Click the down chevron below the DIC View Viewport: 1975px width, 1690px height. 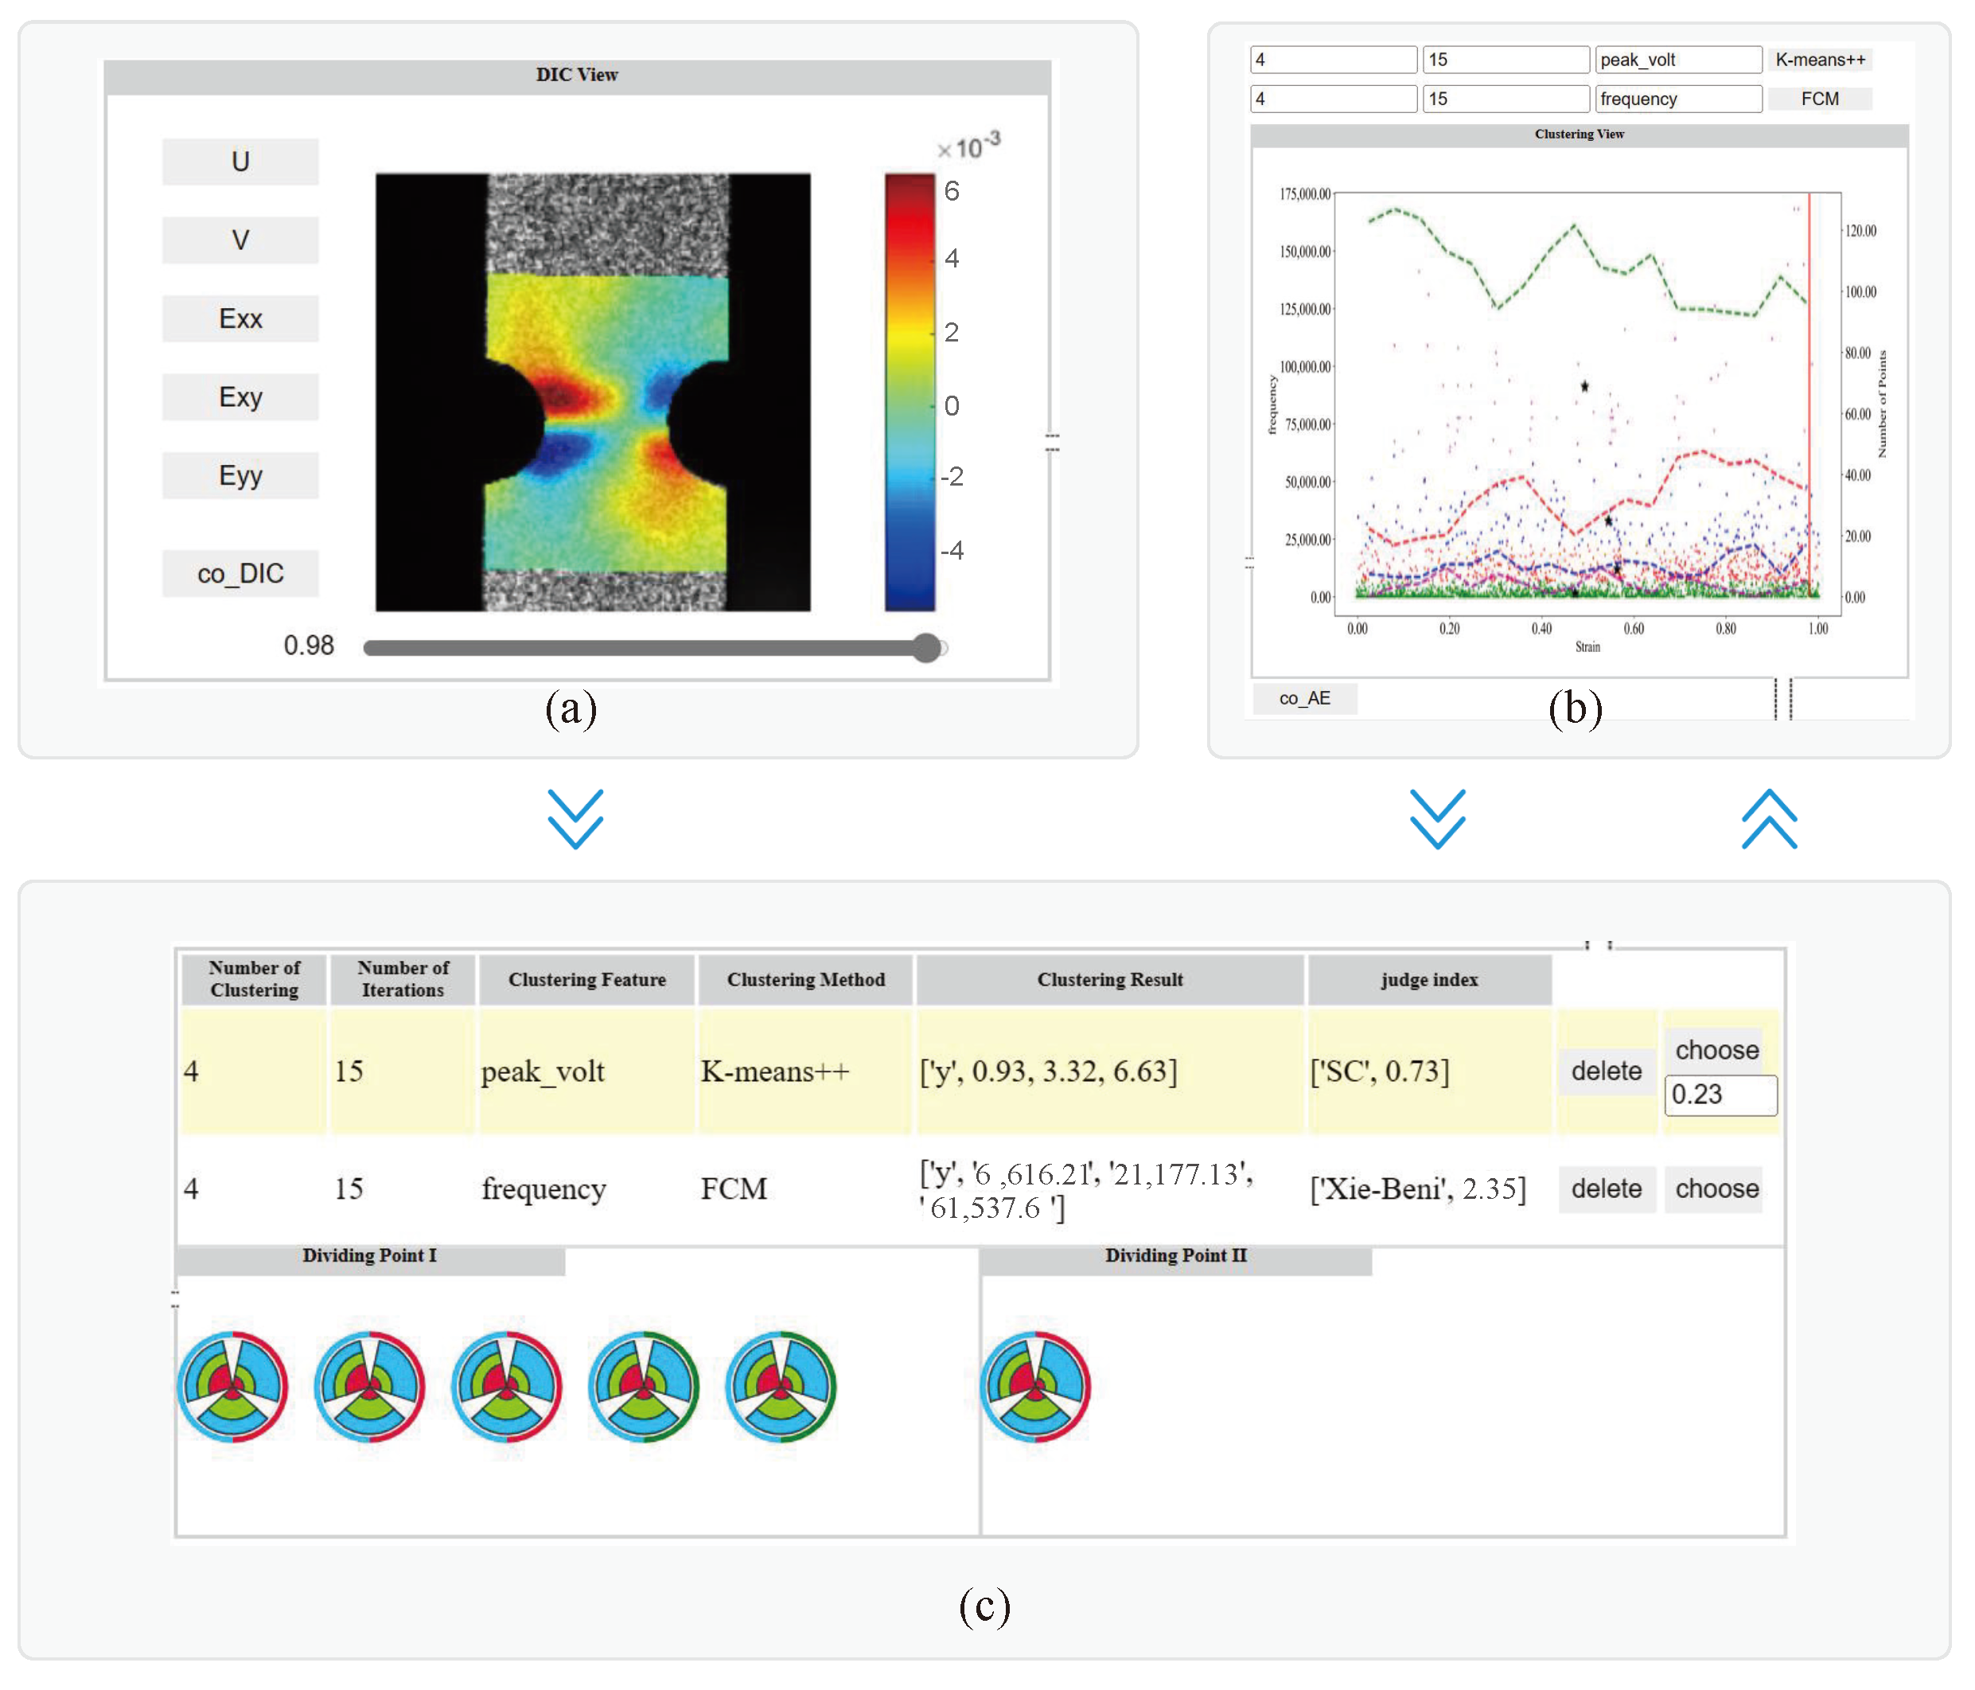(575, 819)
